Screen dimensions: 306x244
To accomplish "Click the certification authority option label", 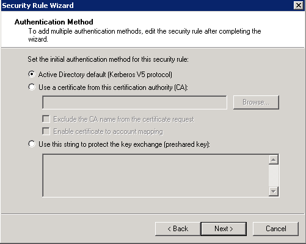I will click(x=113, y=87).
